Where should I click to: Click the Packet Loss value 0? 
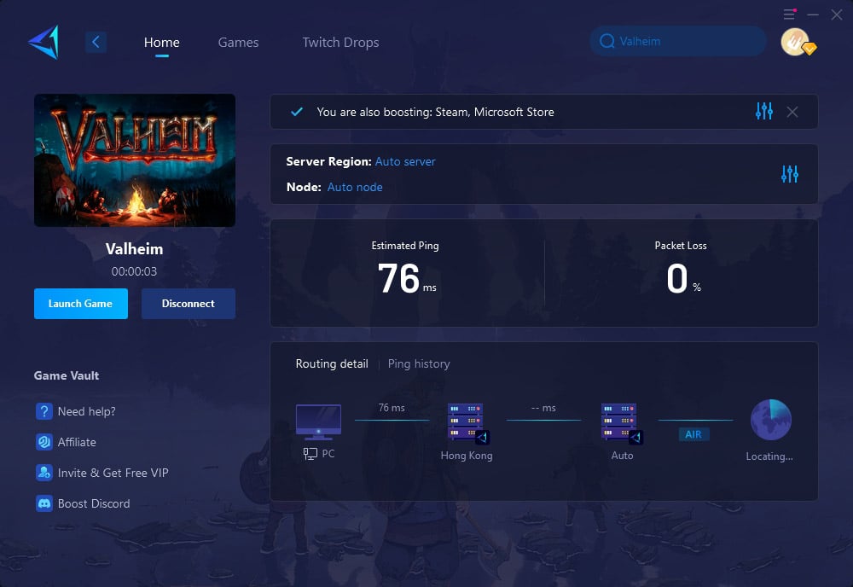pyautogui.click(x=677, y=278)
